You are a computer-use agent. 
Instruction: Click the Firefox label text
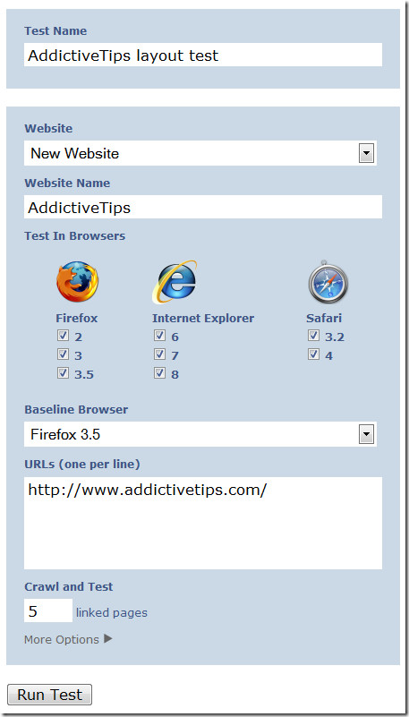click(77, 319)
